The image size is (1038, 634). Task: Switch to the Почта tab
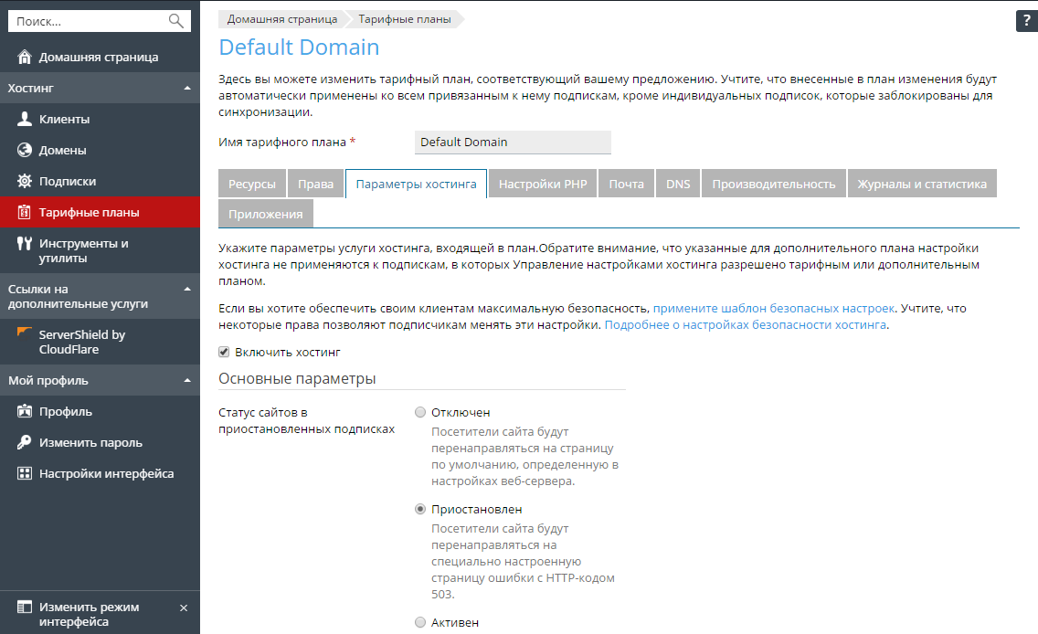coord(626,184)
